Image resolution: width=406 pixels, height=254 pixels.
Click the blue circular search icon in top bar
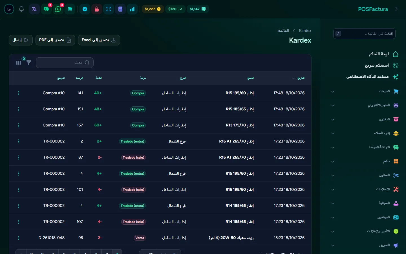pos(85,9)
